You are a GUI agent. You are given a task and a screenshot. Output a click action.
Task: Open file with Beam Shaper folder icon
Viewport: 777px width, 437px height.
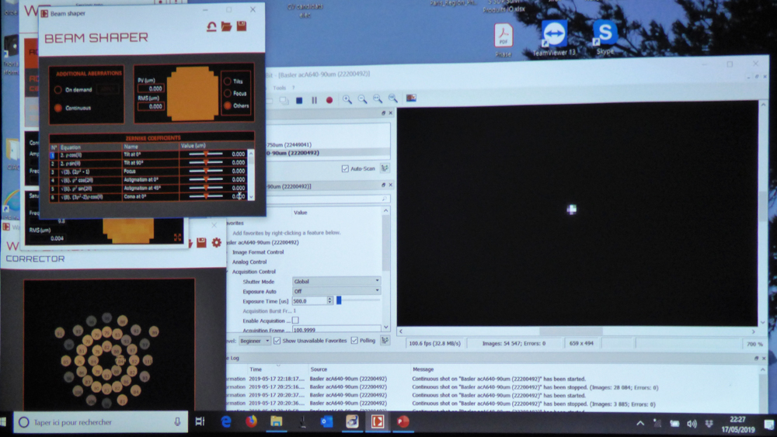pyautogui.click(x=226, y=26)
